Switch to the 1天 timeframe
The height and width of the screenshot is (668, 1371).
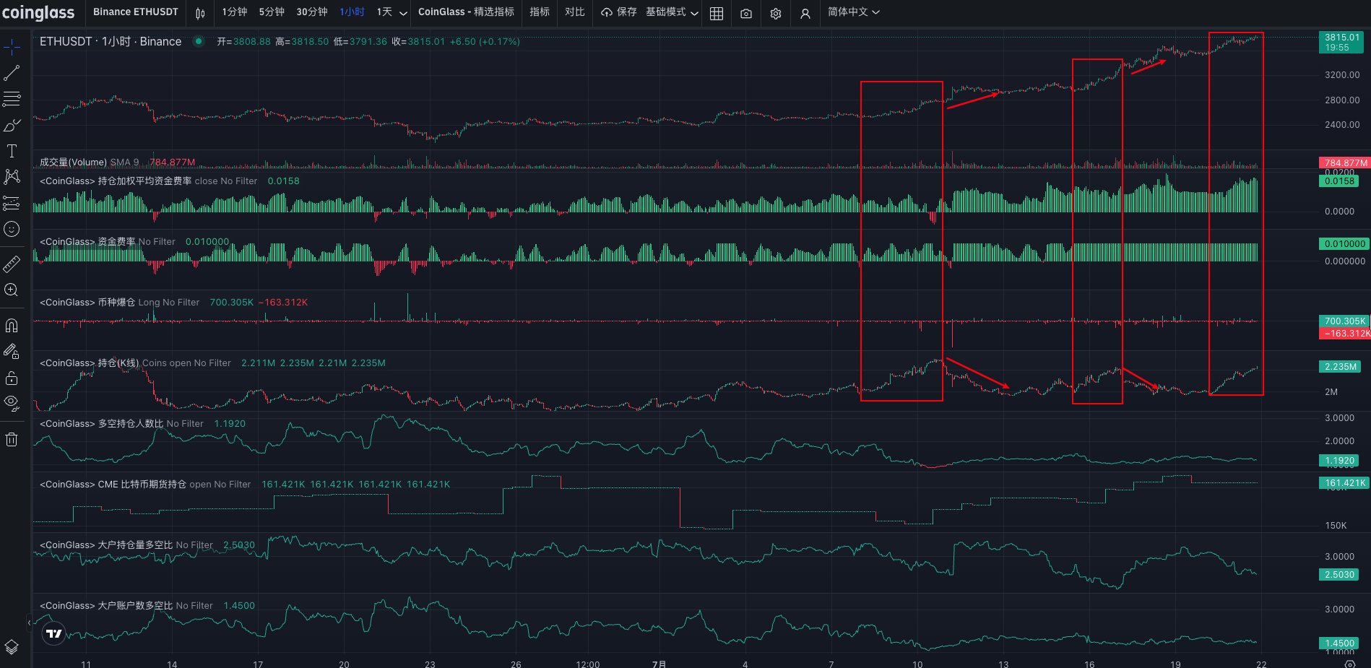pos(384,12)
